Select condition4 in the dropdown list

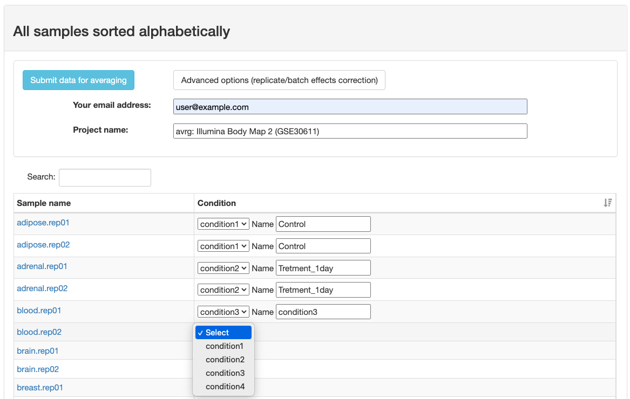225,387
